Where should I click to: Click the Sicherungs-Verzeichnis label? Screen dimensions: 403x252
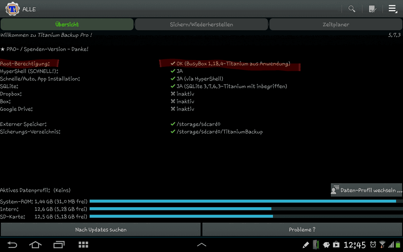[30, 132]
